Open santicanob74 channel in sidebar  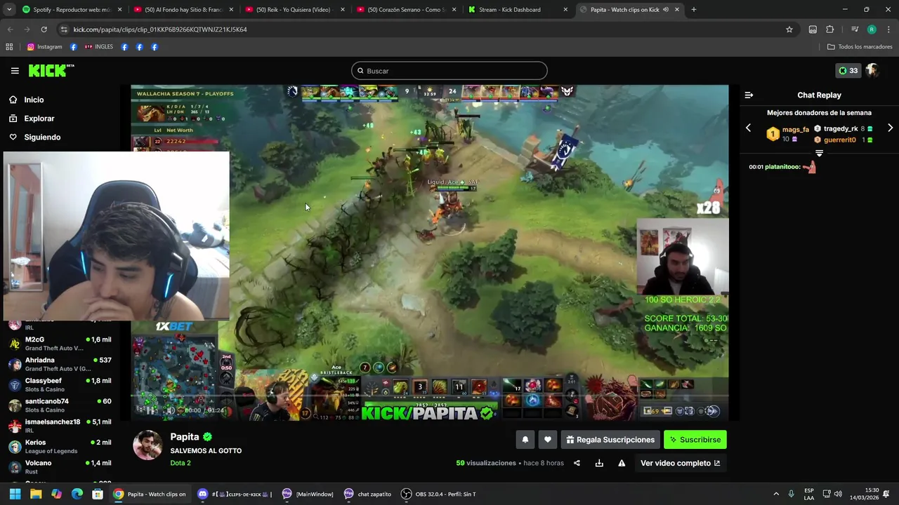coord(60,405)
